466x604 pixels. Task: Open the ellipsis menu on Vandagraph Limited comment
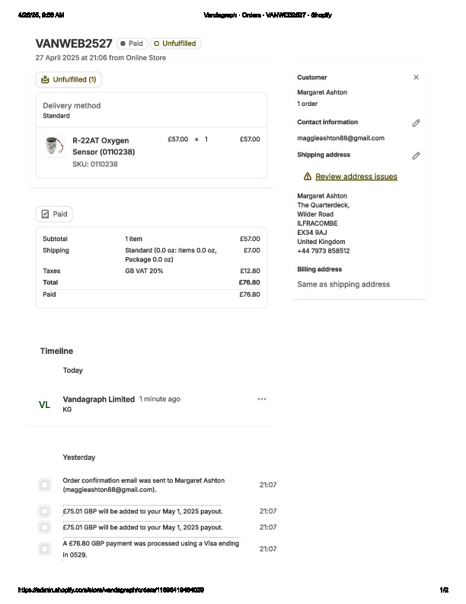pos(262,399)
